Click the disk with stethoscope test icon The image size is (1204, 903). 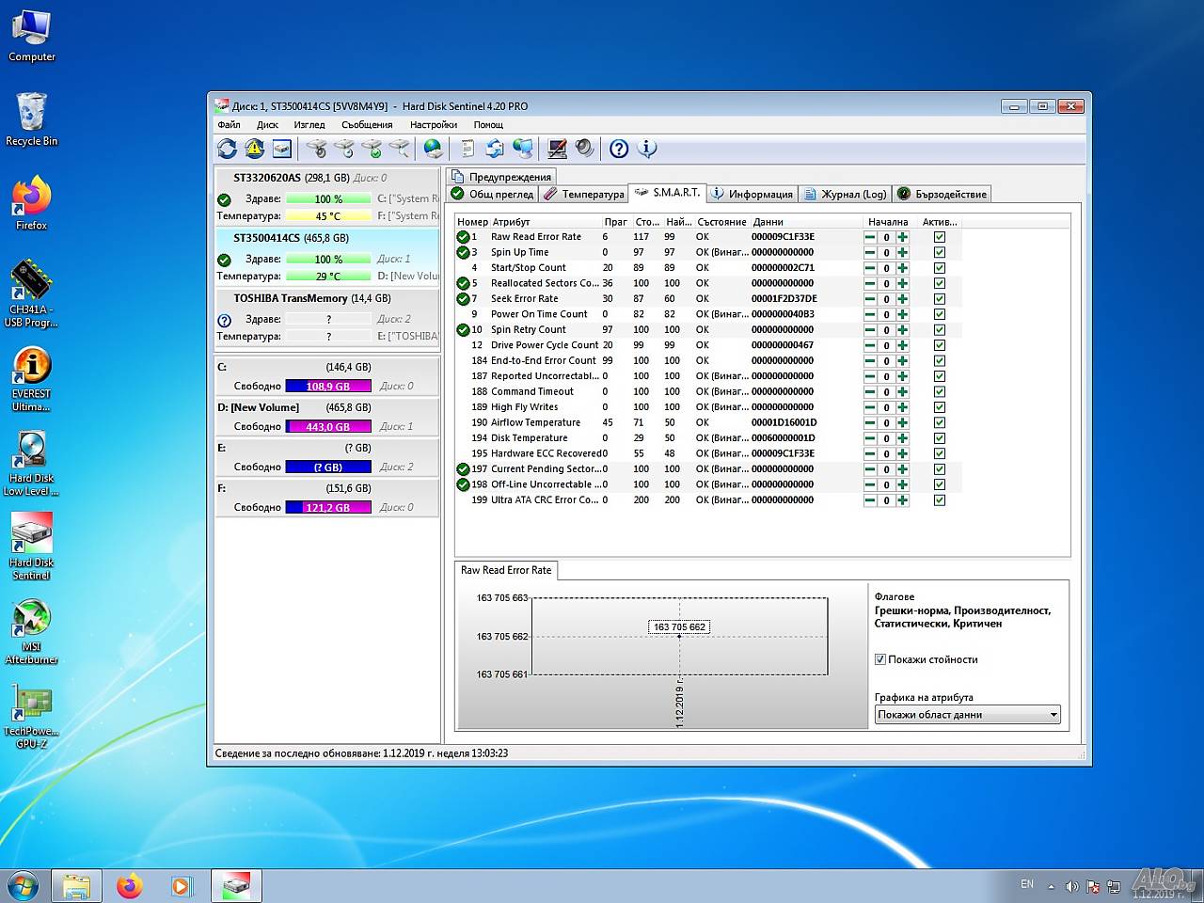pos(317,149)
